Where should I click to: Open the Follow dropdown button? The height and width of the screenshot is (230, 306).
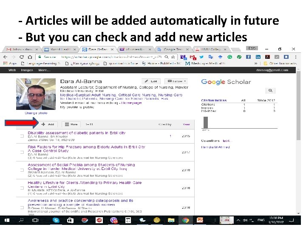point(177,81)
